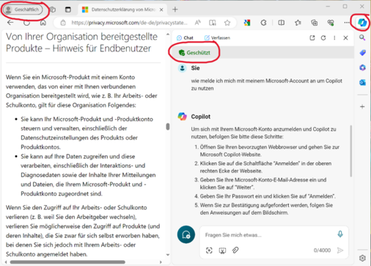The width and height of the screenshot is (371, 266).
Task: Toggle split screen view
Action: [282, 23]
